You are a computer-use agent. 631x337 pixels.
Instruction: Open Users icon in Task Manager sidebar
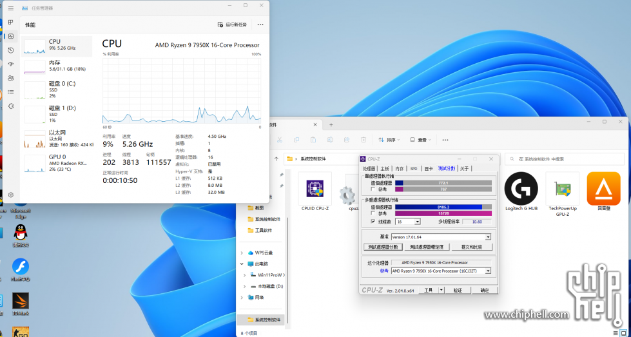11,78
